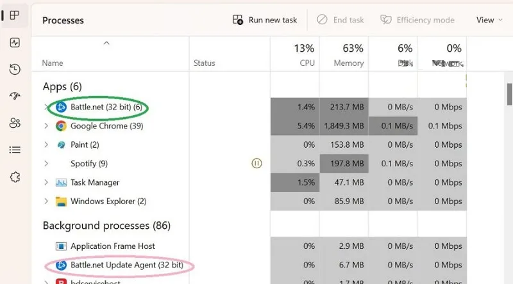
Task: Open App history icon in sidebar
Action: [15, 69]
